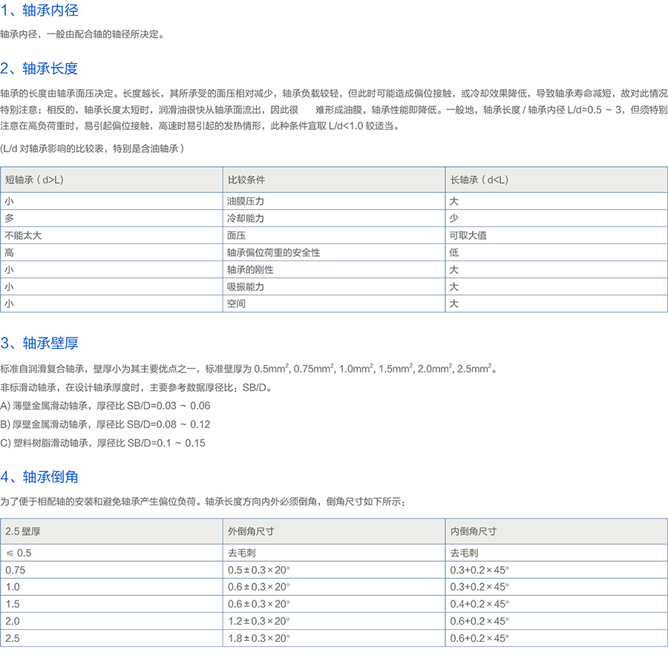Click the 1.0 wall thickness cell

(x=111, y=587)
